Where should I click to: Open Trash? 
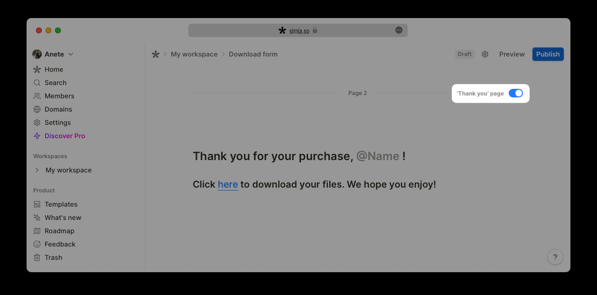pos(53,257)
